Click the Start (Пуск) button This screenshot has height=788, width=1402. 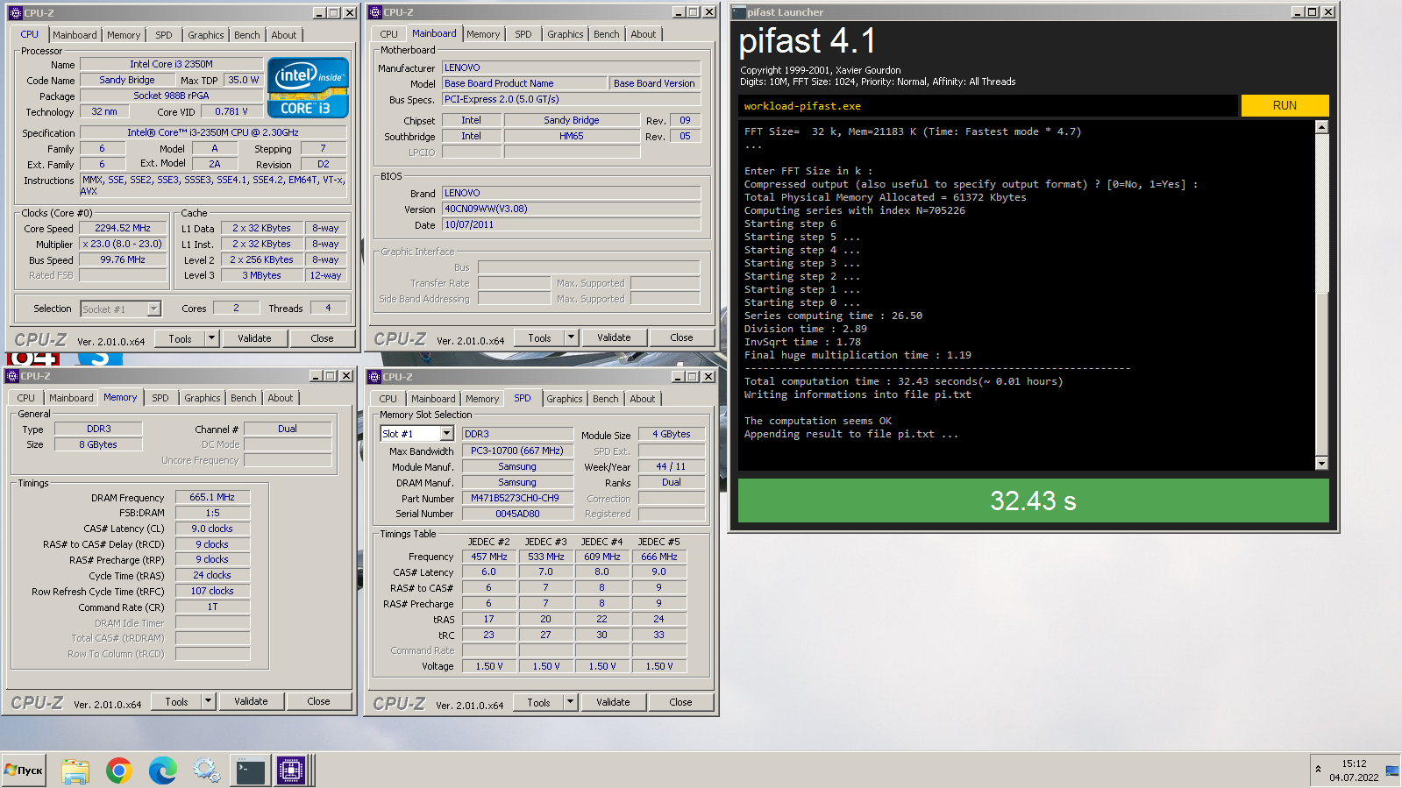pyautogui.click(x=24, y=770)
